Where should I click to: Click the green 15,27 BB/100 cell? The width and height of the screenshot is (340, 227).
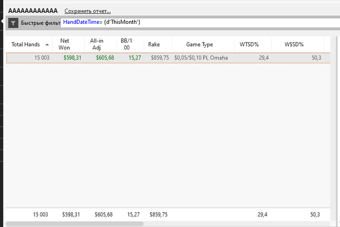point(135,58)
